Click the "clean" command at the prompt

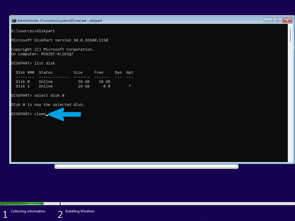(40, 114)
